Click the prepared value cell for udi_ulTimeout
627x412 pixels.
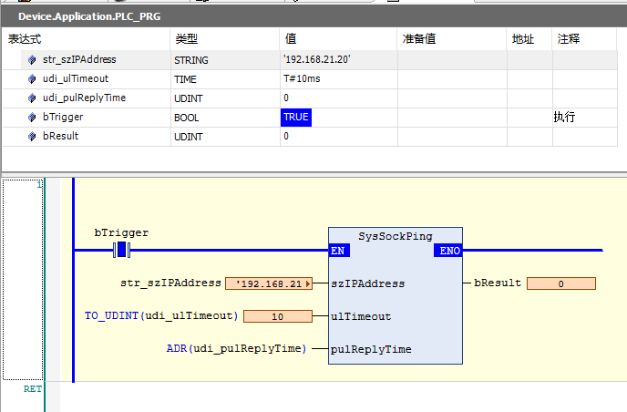[451, 79]
